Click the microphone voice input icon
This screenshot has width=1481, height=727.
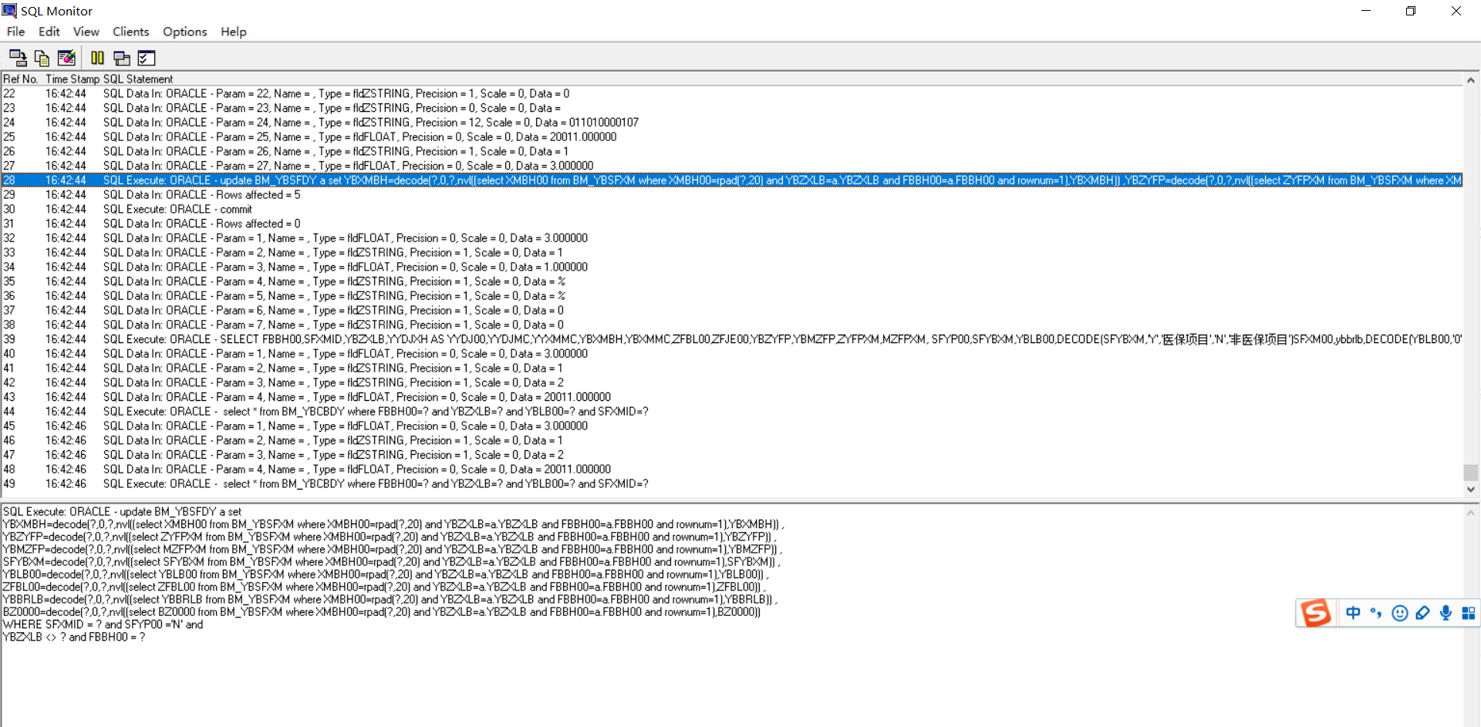pos(1446,613)
